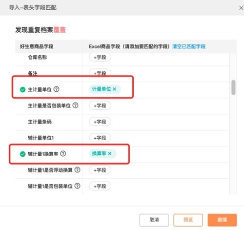The image size is (244, 230).
Task: Open help icon beside 主计量单位
Action: click(57, 89)
